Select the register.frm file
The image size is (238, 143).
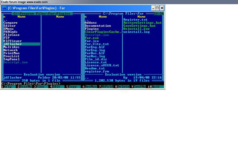tap(97, 71)
